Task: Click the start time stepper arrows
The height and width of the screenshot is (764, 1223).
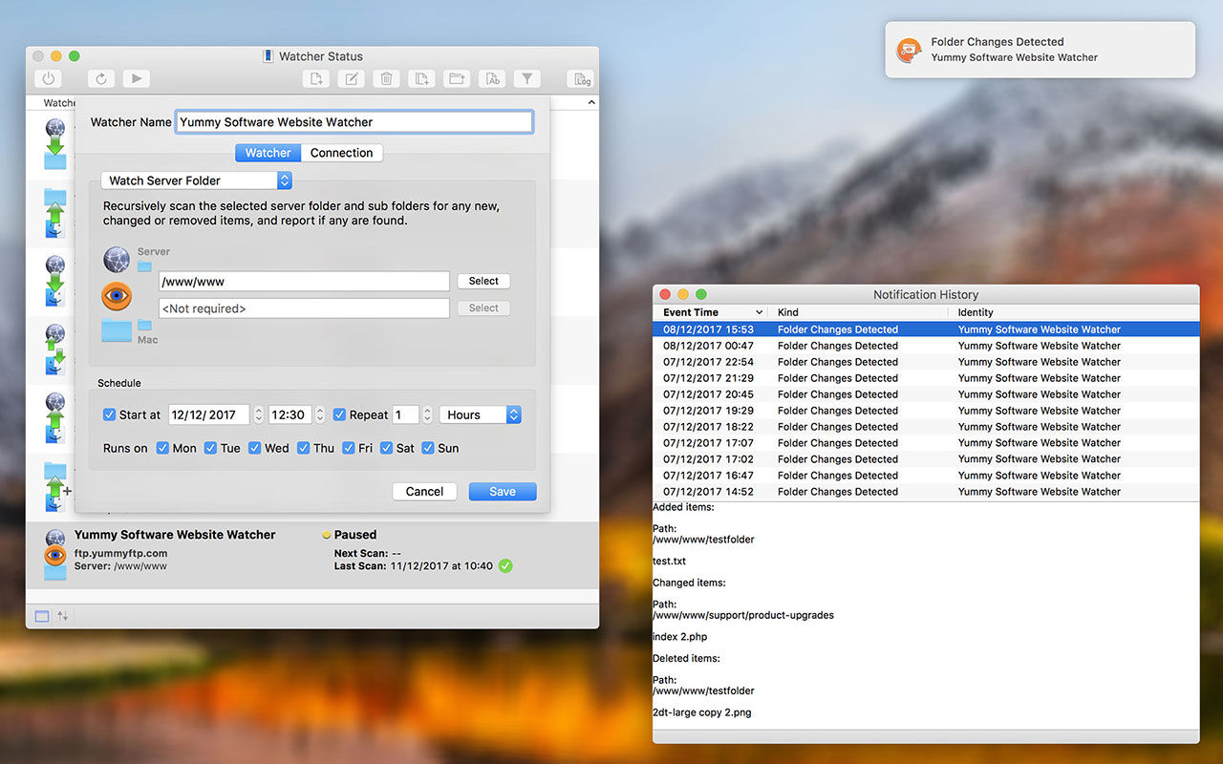Action: pos(318,414)
